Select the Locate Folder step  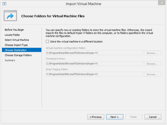pos(12,35)
